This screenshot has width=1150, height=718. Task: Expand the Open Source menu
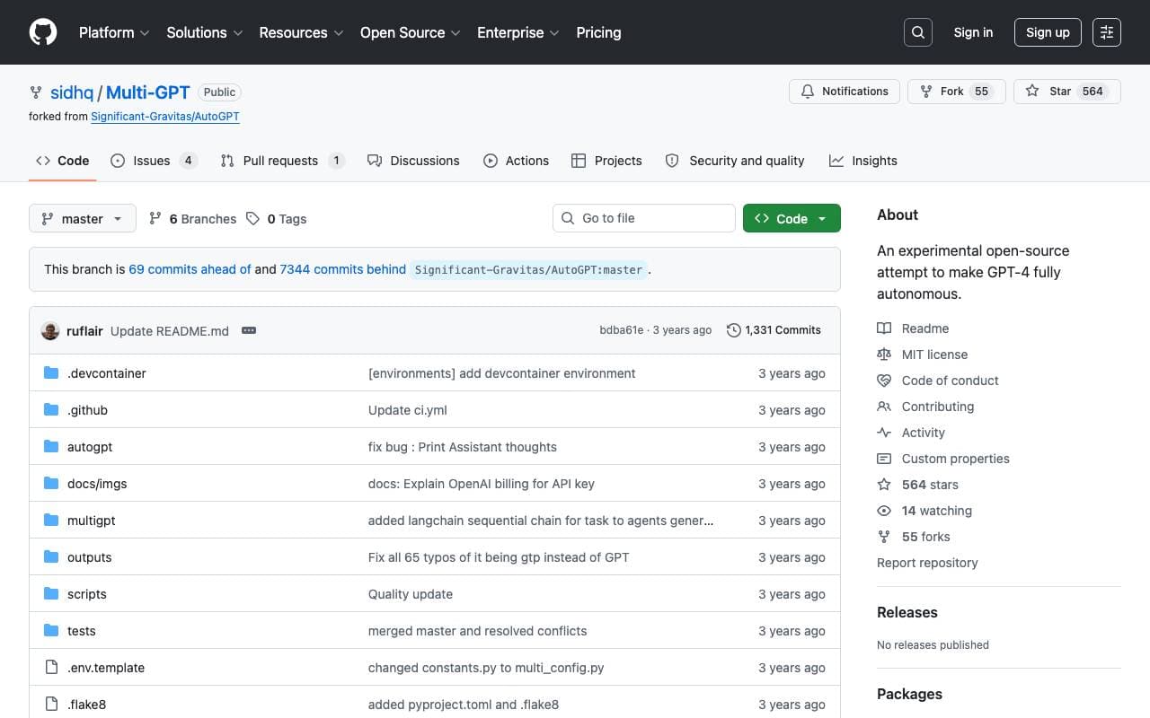coord(411,32)
